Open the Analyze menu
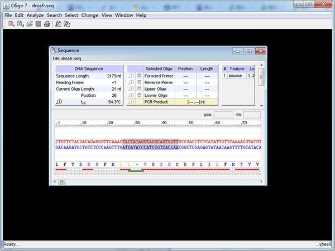The image size is (335, 251). coord(35,15)
